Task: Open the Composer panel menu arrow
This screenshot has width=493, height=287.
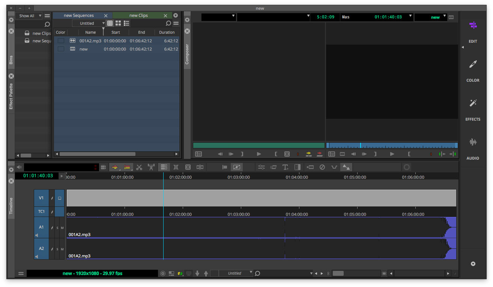Action: pos(187,19)
